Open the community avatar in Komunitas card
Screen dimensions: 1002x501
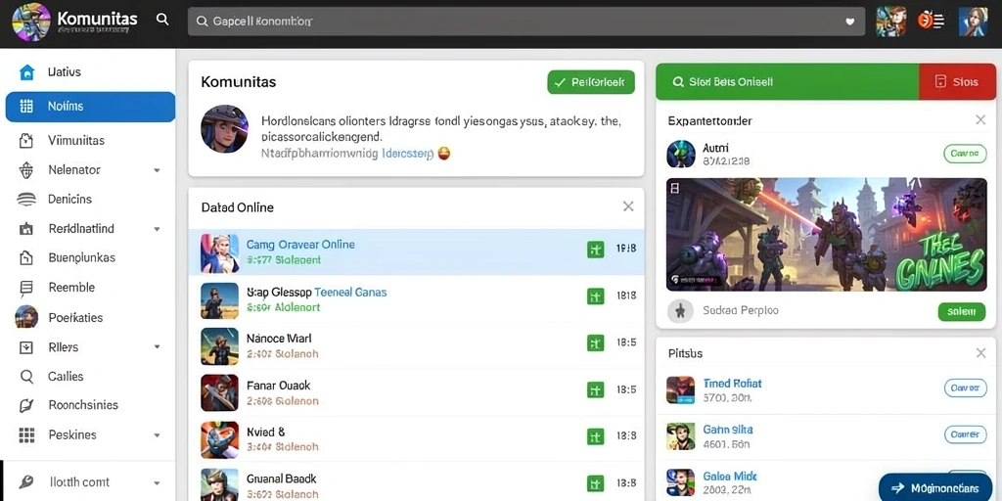[224, 129]
